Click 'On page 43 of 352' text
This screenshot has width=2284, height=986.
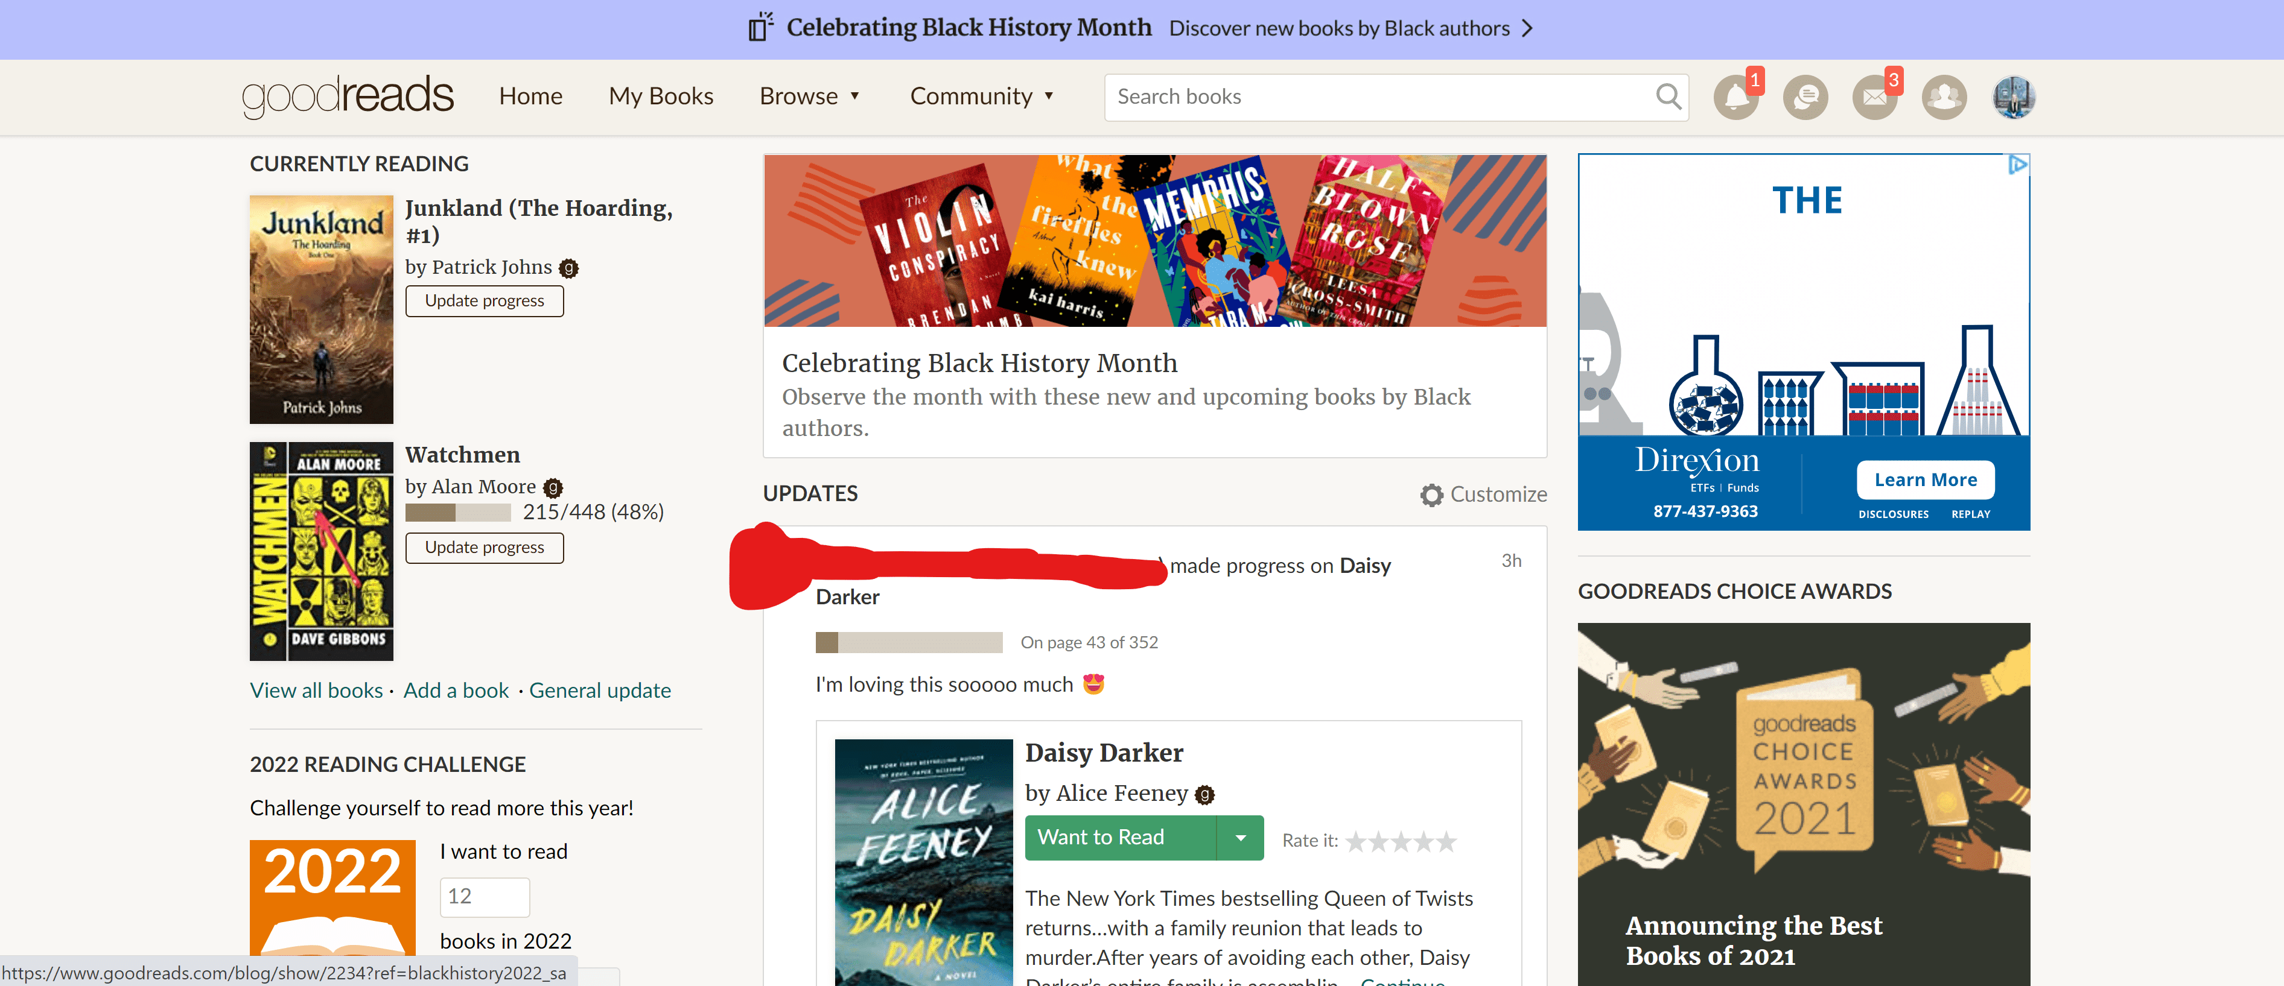tap(1089, 642)
